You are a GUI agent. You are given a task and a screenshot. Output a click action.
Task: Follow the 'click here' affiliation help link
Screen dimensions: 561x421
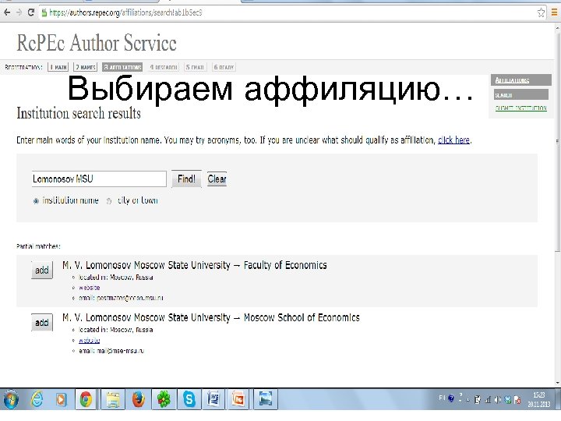[453, 140]
